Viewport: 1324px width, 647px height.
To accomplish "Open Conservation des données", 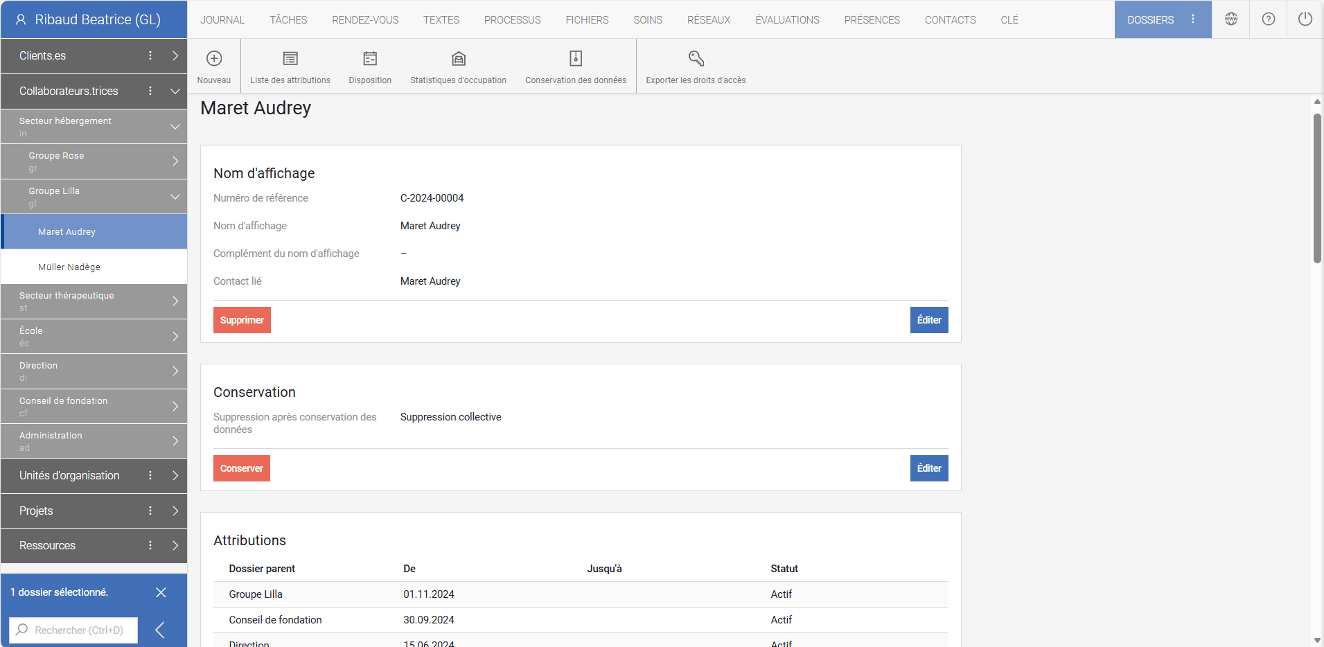I will pyautogui.click(x=575, y=59).
